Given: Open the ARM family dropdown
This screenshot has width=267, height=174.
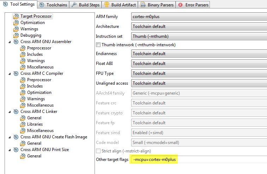Looking at the screenshot, I should [x=199, y=17].
